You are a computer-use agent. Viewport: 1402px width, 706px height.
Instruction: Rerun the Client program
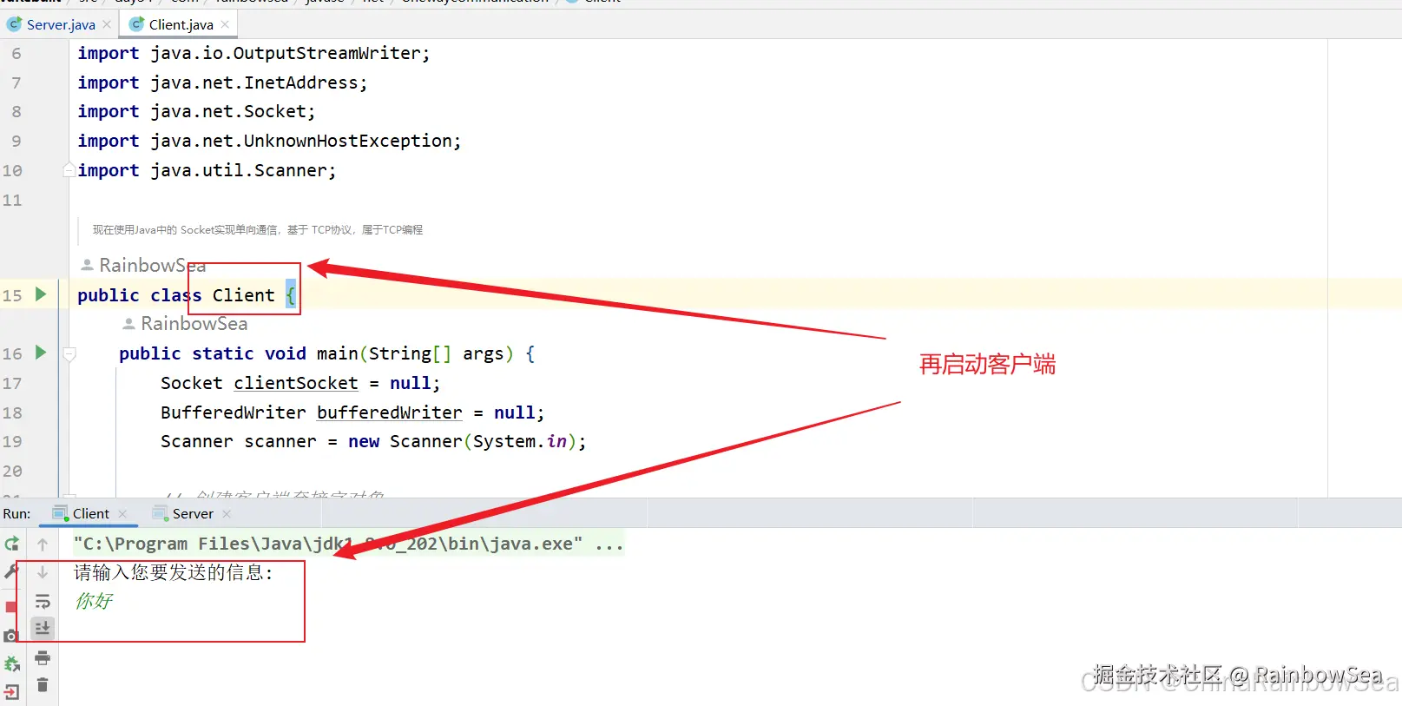point(11,544)
